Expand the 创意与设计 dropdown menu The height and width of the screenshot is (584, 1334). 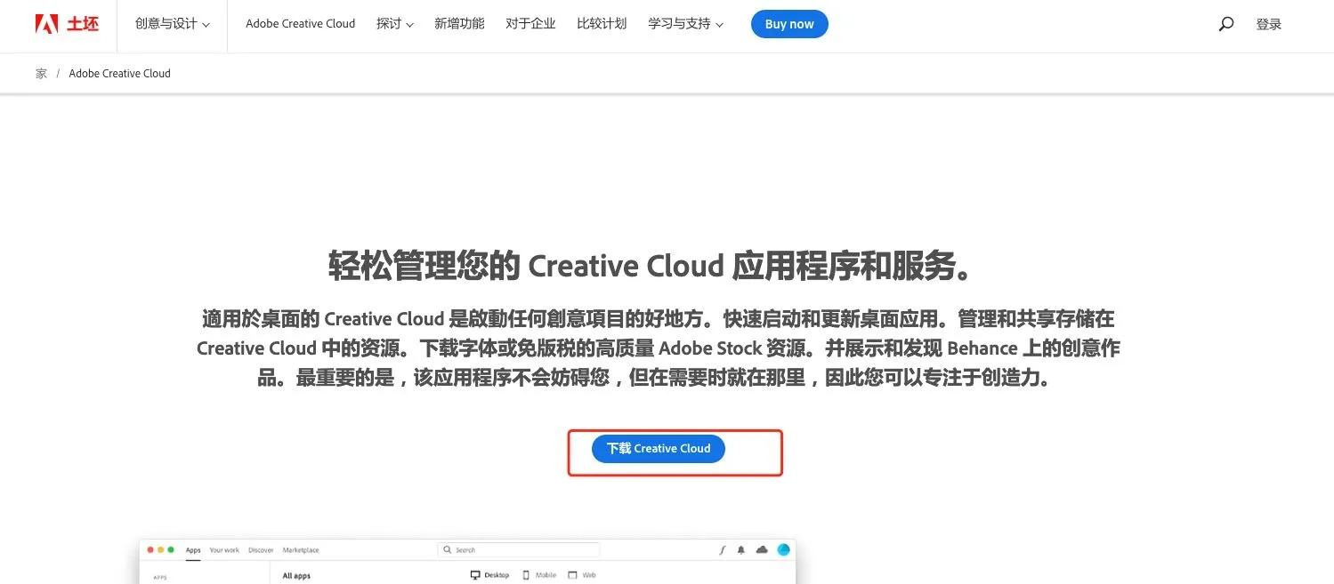coord(173,24)
